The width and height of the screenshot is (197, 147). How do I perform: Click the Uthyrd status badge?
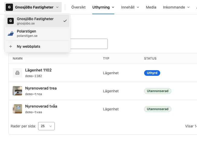click(x=152, y=73)
